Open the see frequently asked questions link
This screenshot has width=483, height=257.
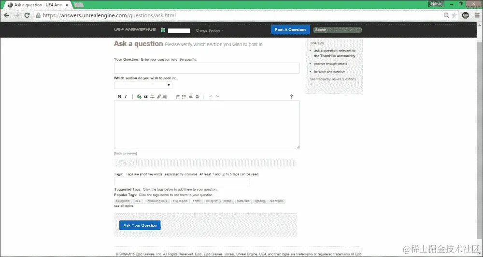tap(333, 79)
